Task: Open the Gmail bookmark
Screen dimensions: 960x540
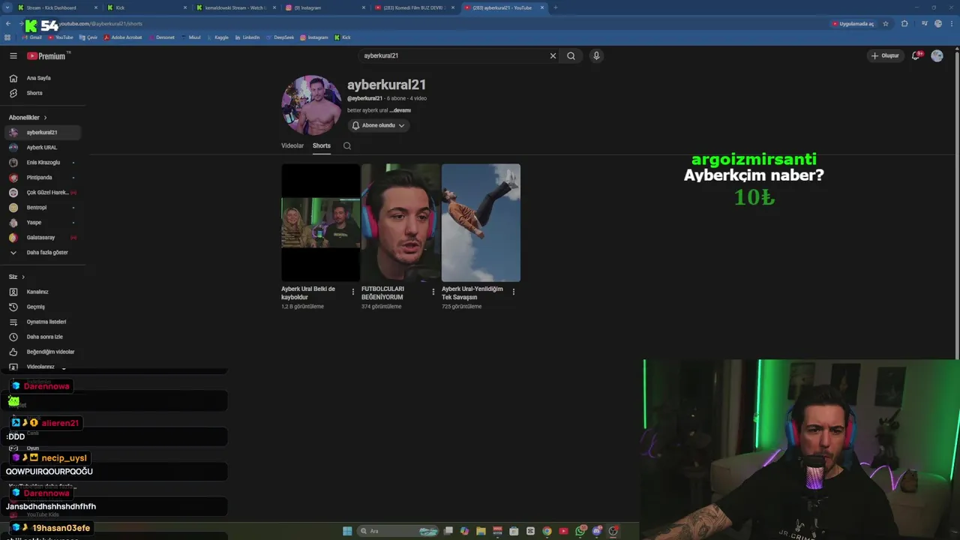Action: tap(31, 37)
